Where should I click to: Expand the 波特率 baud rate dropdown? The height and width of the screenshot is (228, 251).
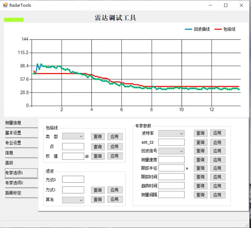click(x=171, y=133)
